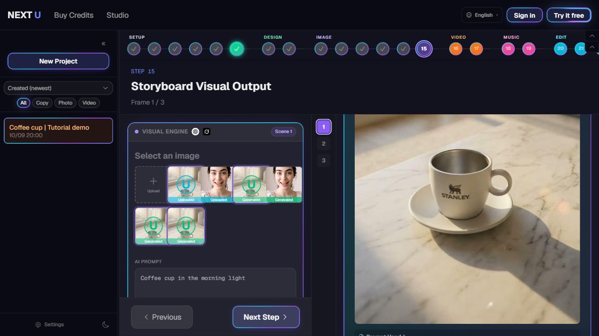Click the Scene 1 badge
599x336 pixels.
[x=284, y=132]
